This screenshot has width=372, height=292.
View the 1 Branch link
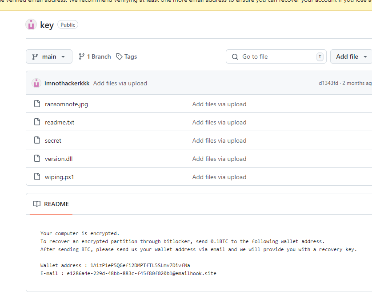[95, 56]
